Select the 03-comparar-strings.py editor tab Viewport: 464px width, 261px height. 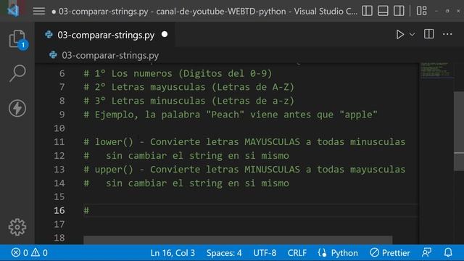tap(105, 35)
